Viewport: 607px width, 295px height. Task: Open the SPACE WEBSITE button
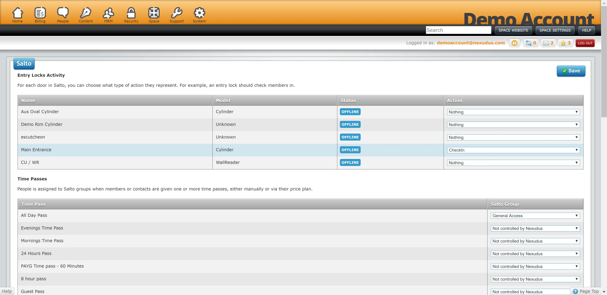click(513, 30)
